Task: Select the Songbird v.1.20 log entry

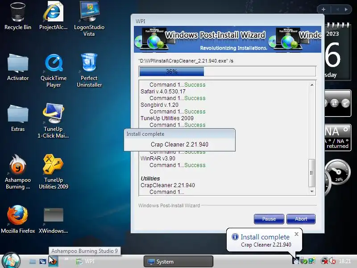Action: click(x=159, y=105)
